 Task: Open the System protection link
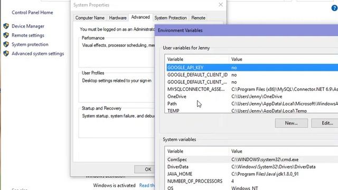pyautogui.click(x=30, y=44)
